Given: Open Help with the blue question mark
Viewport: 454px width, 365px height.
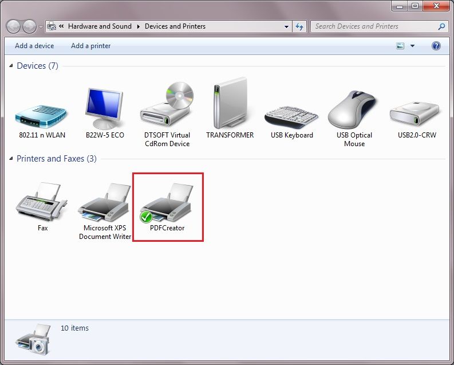Looking at the screenshot, I should (x=436, y=46).
